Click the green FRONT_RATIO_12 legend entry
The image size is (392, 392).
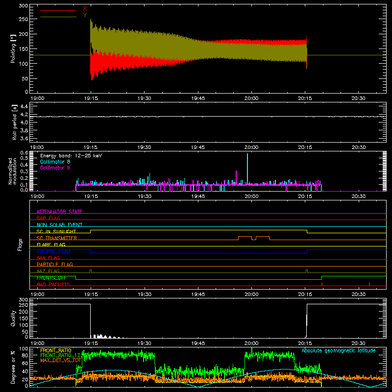tap(61, 355)
